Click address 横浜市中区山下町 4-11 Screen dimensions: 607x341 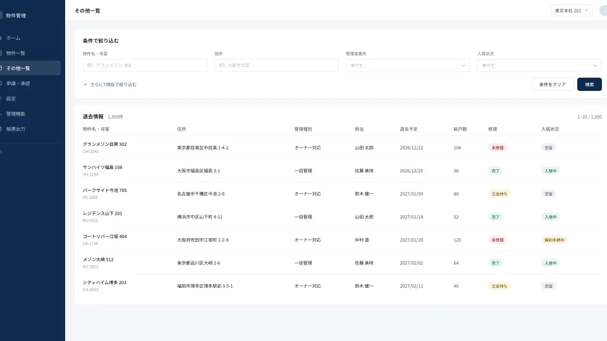click(200, 217)
